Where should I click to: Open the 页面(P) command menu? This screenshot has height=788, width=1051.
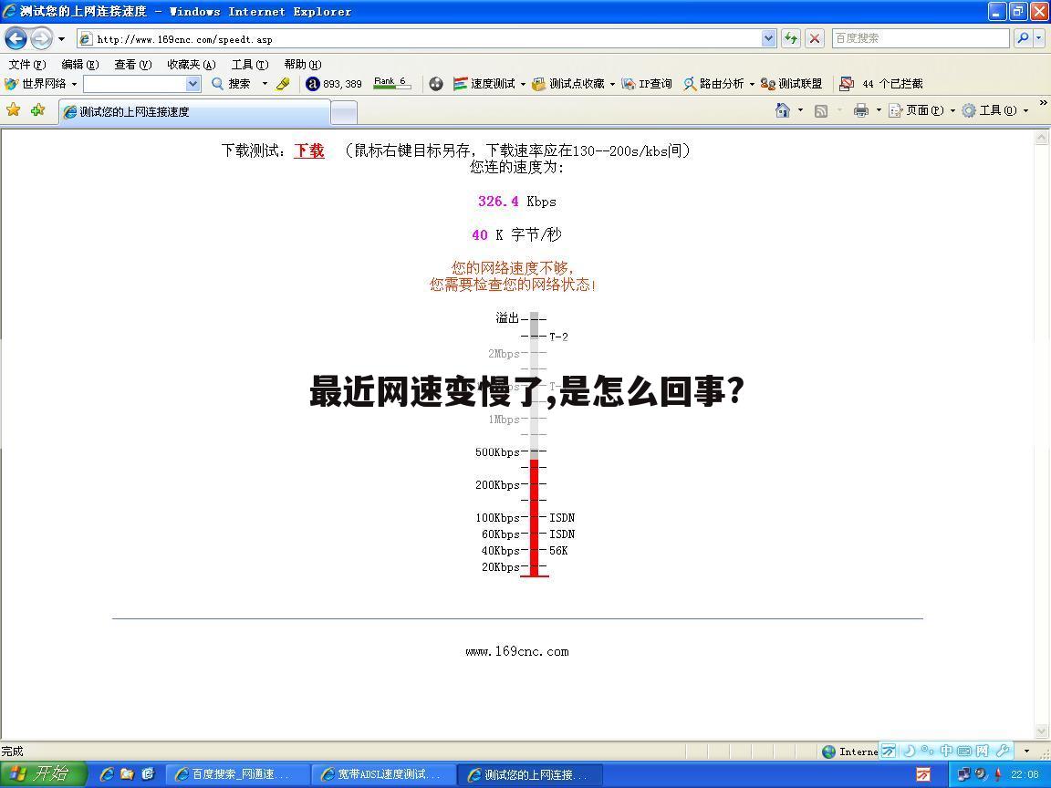(x=921, y=110)
